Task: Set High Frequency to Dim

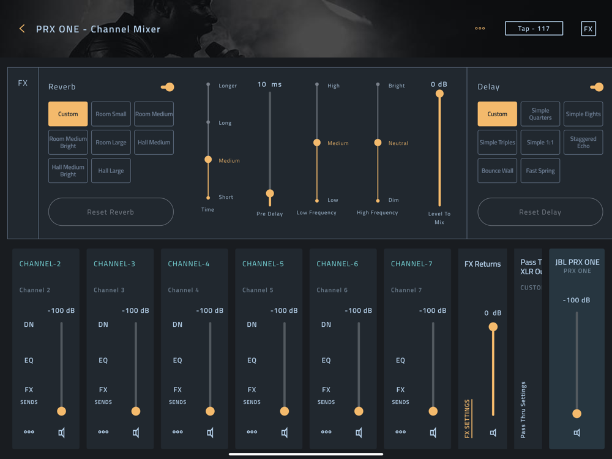Action: [378, 201]
